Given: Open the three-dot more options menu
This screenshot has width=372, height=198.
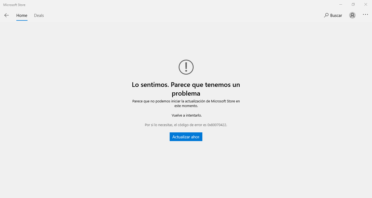Looking at the screenshot, I should tap(365, 15).
